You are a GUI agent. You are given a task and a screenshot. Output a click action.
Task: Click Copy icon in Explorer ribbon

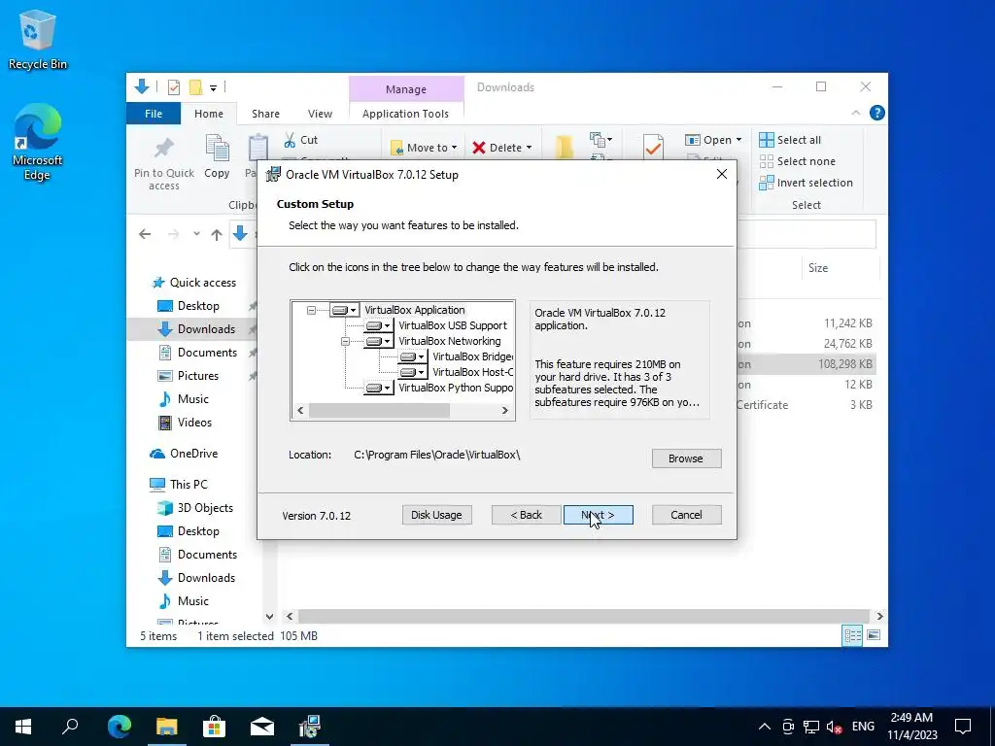[x=217, y=156]
